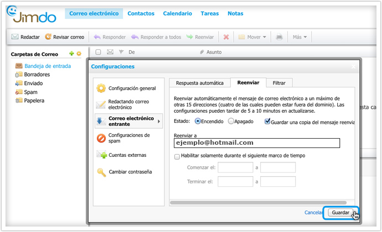Click the Cuentas externas envelope plus icon
Screen dimensions: 382x232
(x=102, y=155)
